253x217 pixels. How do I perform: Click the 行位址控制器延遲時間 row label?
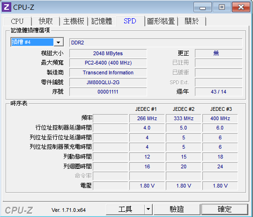[63, 128]
